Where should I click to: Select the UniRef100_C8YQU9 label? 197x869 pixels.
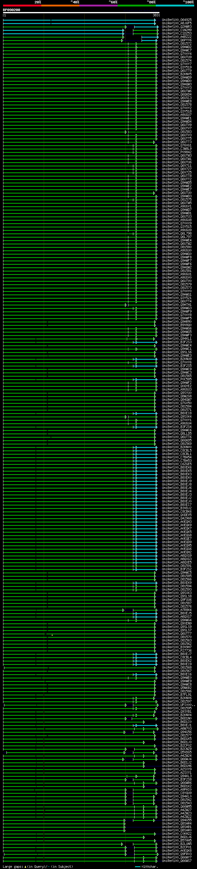[x=177, y=793]
